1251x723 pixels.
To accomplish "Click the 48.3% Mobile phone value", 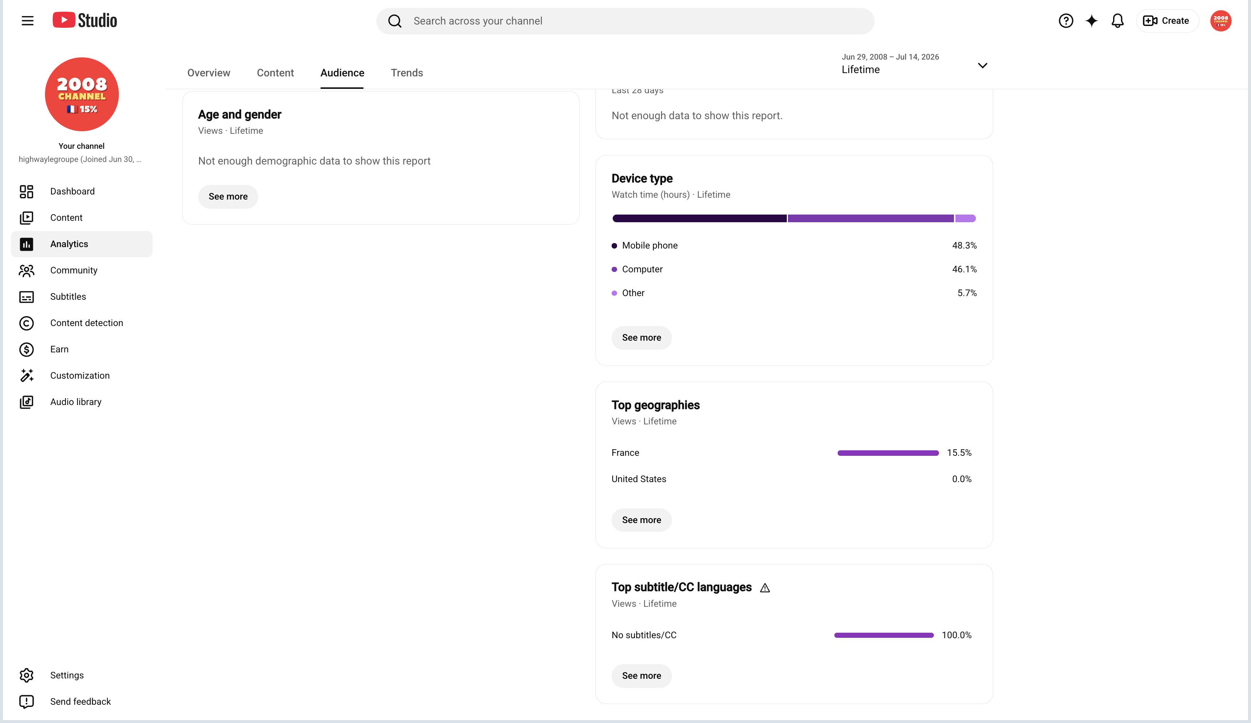I will point(964,246).
